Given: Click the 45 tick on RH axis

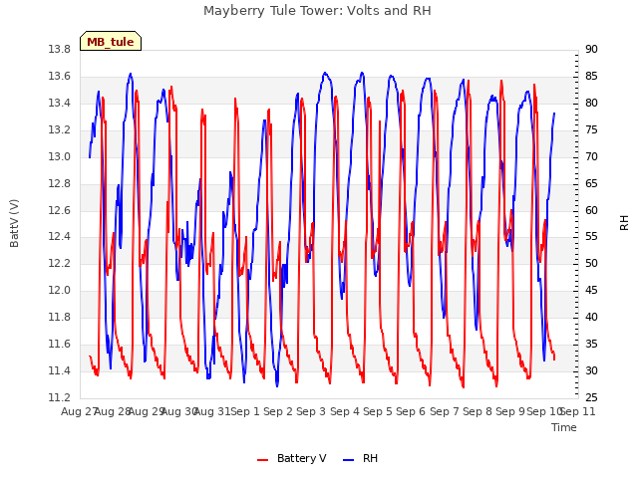Looking at the screenshot, I should (591, 290).
